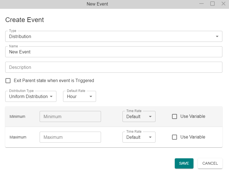Check Use Variable for the Minimum row

pyautogui.click(x=175, y=116)
